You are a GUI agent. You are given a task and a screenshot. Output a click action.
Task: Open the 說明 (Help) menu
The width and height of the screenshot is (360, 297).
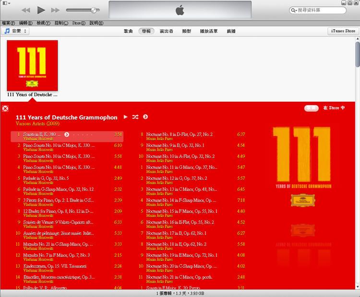(96, 23)
